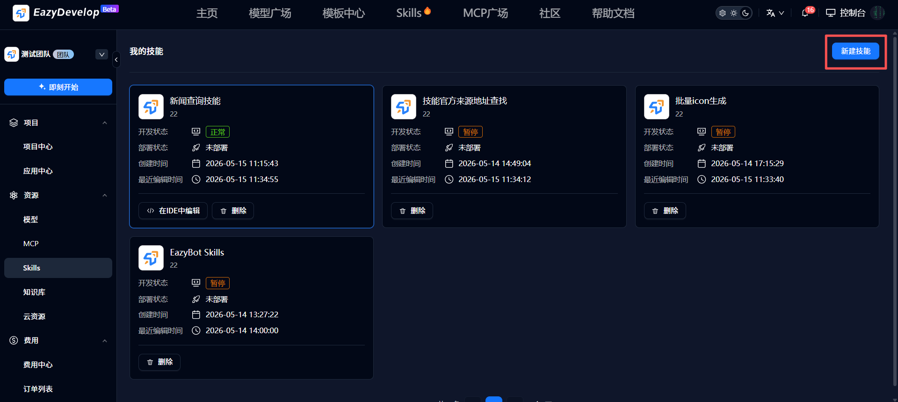Switch to the dark theme

(746, 13)
